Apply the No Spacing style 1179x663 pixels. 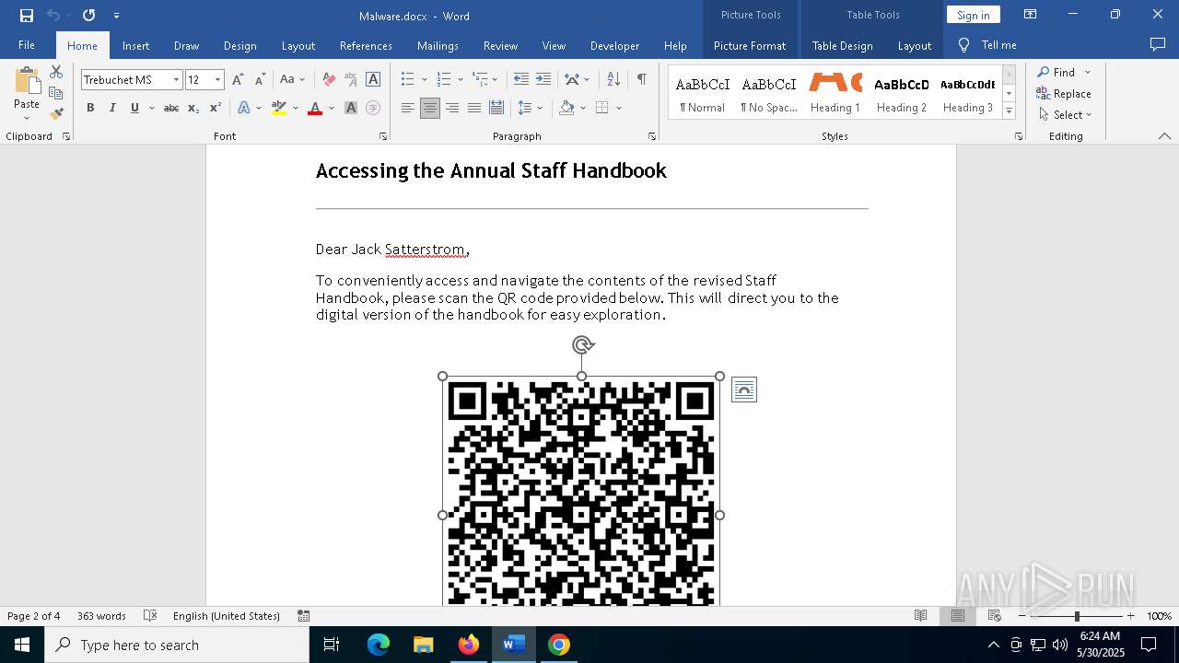click(769, 92)
